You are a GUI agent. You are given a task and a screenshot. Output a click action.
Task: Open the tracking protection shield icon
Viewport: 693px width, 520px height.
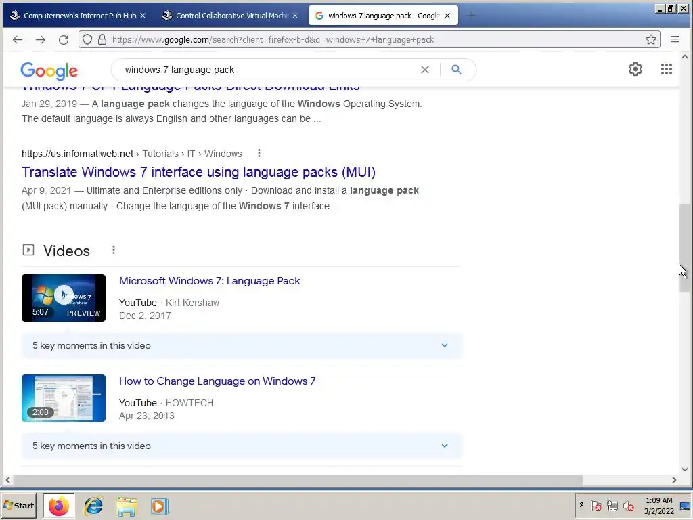pos(87,40)
